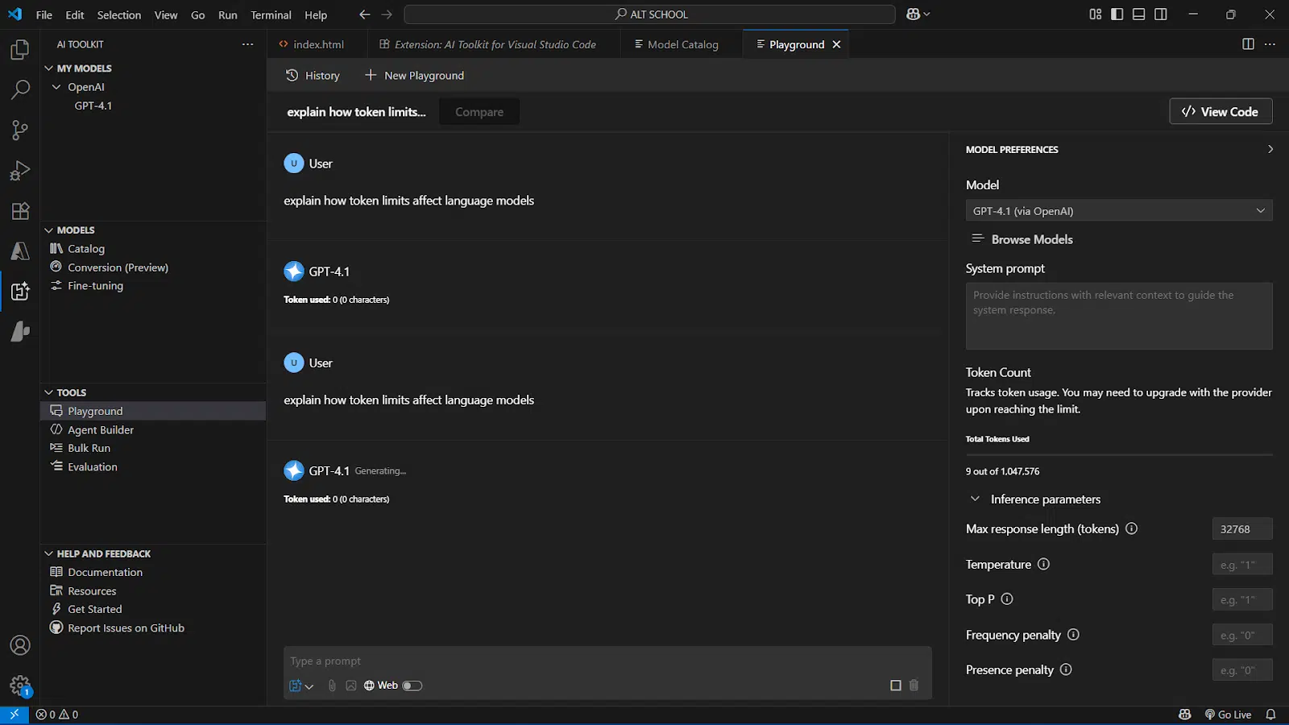1289x725 pixels.
Task: Attach an image to the prompt
Action: pyautogui.click(x=351, y=686)
